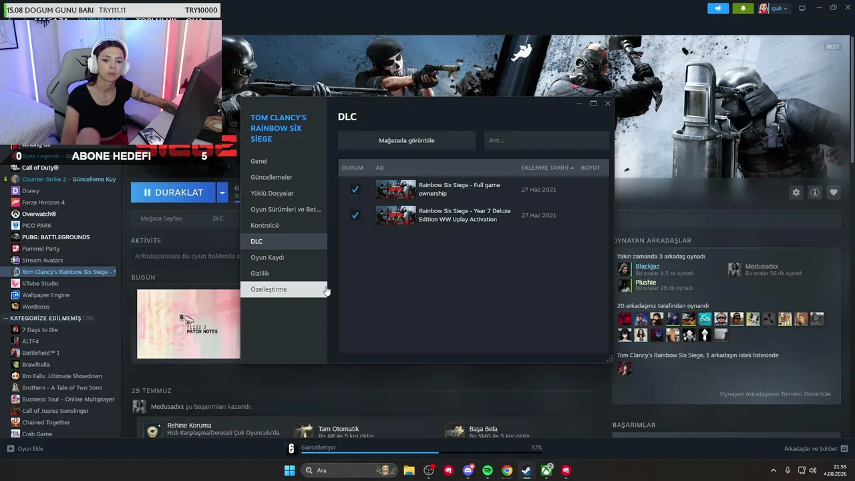Open the Güncellemeler settings tab

[x=284, y=177]
